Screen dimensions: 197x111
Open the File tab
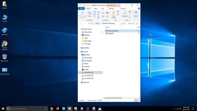81,8
